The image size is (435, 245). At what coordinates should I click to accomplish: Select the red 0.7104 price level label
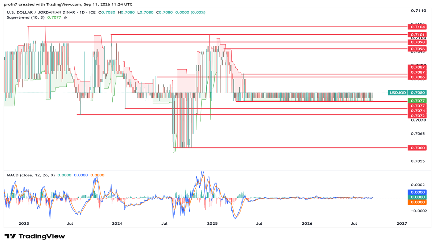click(417, 27)
